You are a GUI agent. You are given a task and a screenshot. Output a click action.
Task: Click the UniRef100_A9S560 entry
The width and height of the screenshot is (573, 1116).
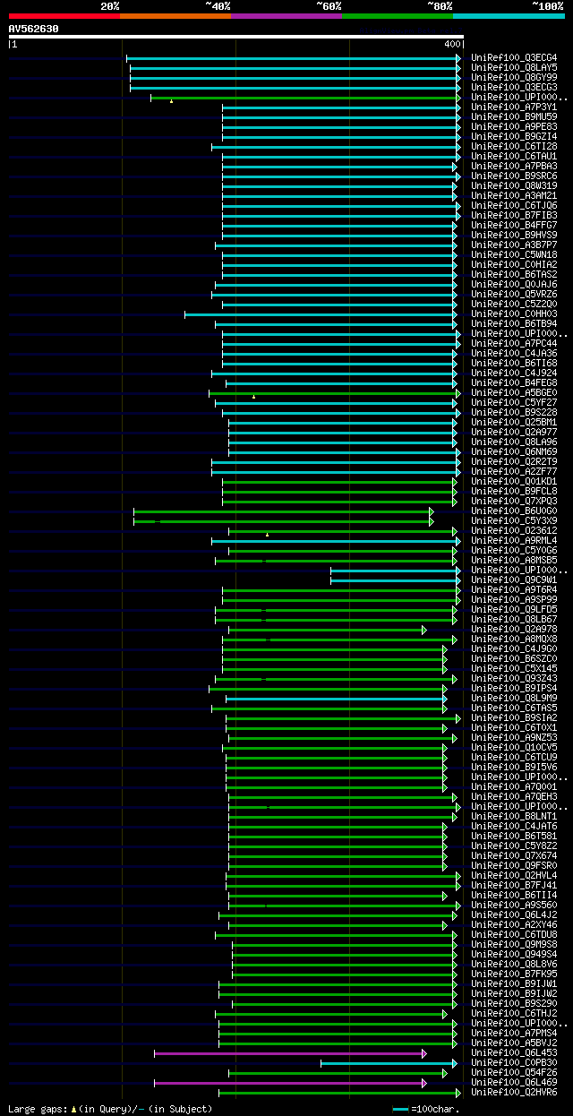(x=514, y=906)
